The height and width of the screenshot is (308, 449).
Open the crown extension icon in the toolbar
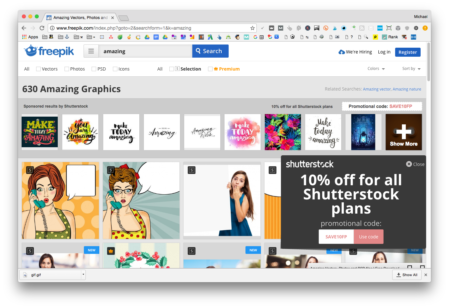[x=272, y=28]
